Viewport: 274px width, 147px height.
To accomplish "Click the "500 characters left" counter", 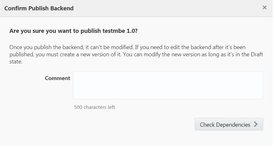I will pos(95,107).
